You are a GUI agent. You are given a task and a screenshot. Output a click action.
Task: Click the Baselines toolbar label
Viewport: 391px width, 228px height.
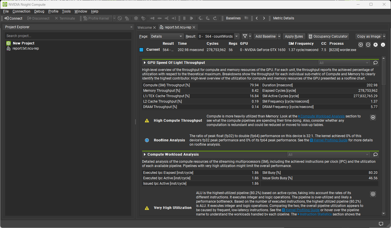click(x=233, y=18)
